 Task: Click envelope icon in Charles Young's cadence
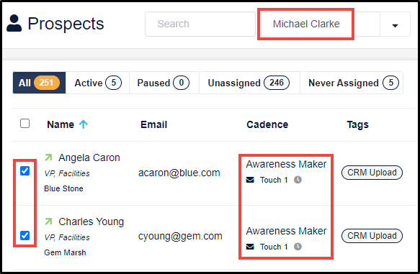tap(250, 247)
